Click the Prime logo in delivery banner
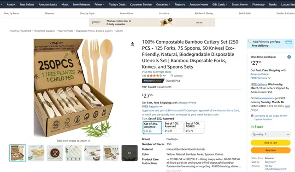 pyautogui.click(x=289, y=42)
